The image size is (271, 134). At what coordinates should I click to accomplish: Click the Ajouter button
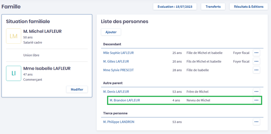click(x=111, y=32)
